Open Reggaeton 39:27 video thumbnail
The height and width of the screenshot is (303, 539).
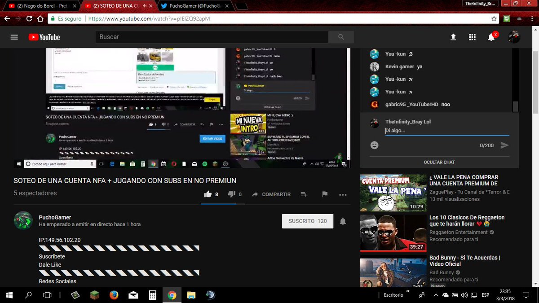click(x=393, y=233)
